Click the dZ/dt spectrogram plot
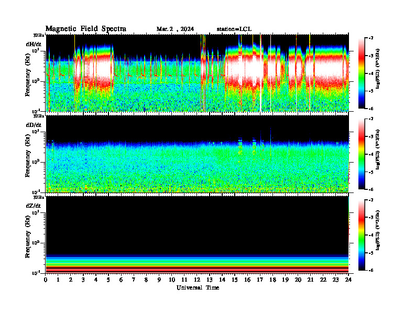Image resolution: width=415 pixels, height=321 pixels. pos(197,234)
